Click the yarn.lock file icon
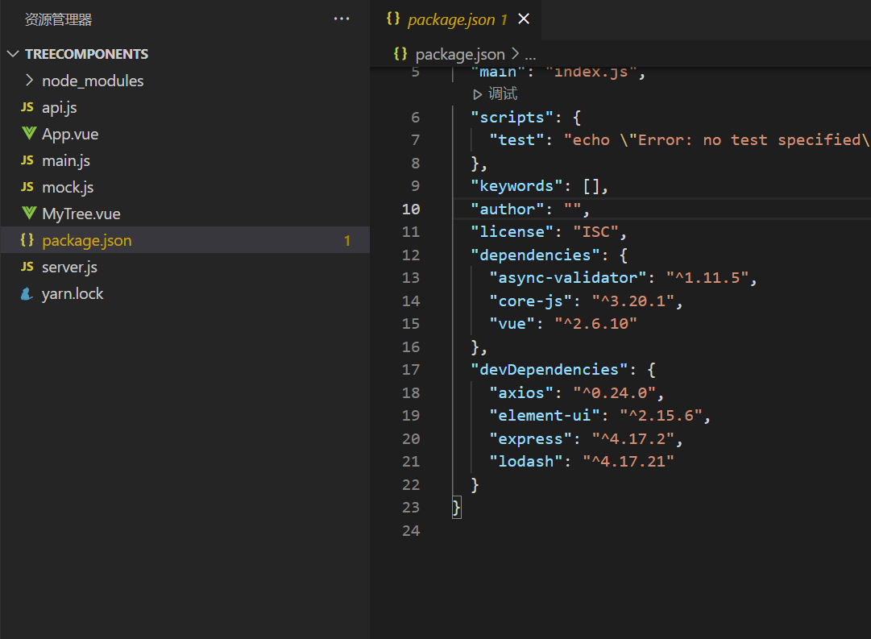This screenshot has height=639, width=871. (27, 294)
